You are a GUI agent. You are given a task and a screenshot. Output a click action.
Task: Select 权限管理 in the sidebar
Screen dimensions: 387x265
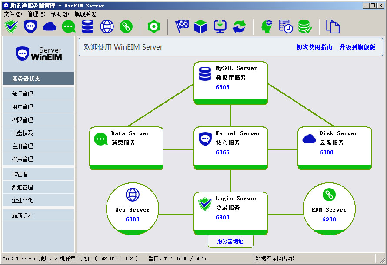click(38, 120)
